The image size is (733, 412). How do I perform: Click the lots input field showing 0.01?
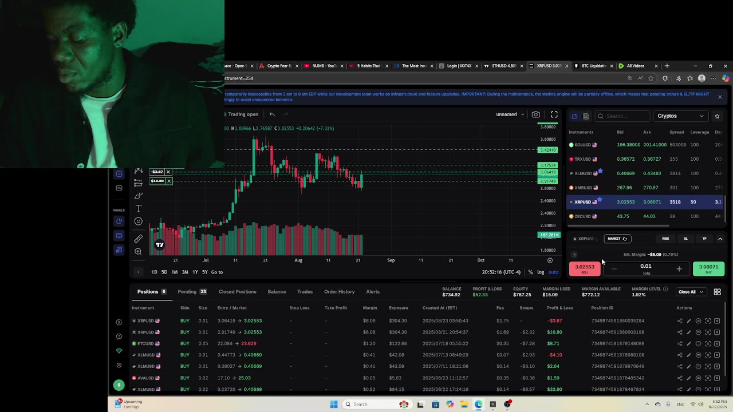tap(646, 267)
